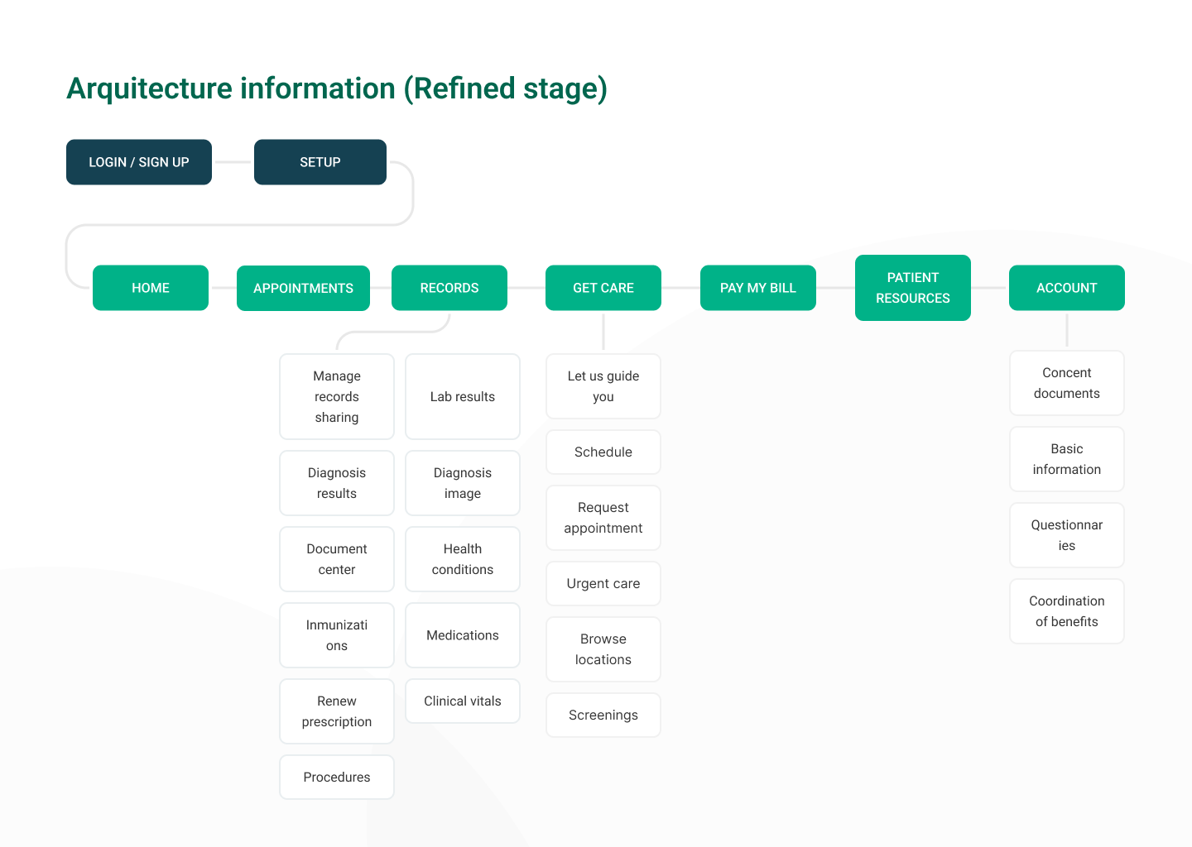Select the RECORDS category
This screenshot has width=1192, height=847.
tap(449, 288)
